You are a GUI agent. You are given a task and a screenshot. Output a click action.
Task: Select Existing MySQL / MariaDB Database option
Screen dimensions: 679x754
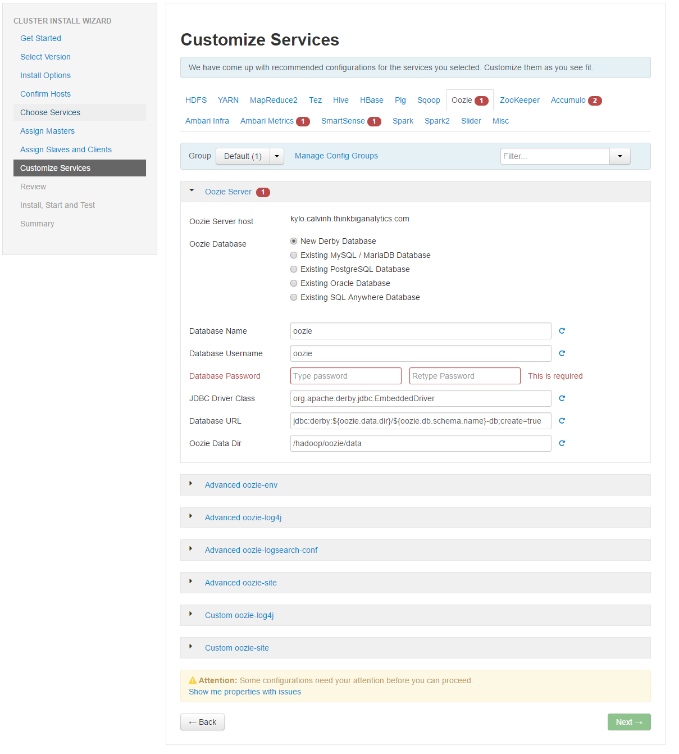pos(294,255)
